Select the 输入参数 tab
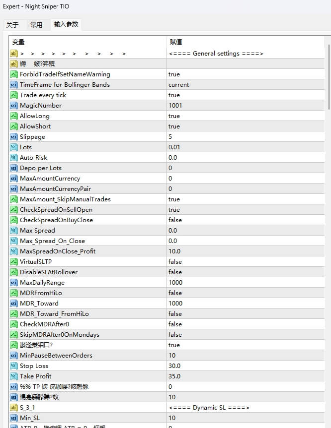 66,24
